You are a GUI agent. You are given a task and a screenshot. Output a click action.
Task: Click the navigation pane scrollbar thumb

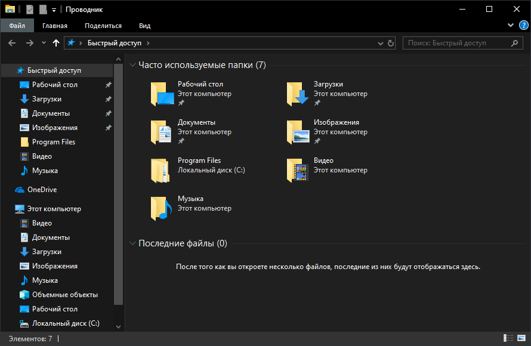tap(118, 184)
